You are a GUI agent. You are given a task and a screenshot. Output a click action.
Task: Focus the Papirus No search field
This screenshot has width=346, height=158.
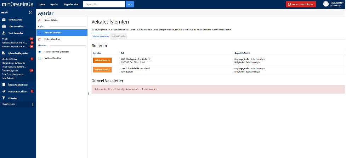tap(104, 4)
